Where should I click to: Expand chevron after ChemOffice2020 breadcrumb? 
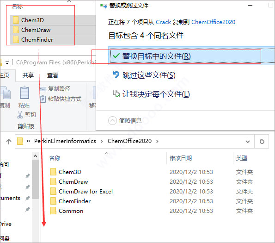[157, 141]
